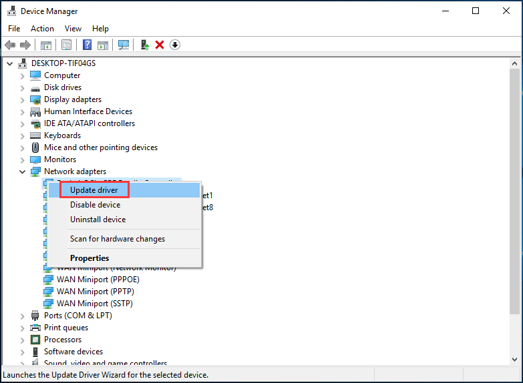Click the red X Uninstall device icon
This screenshot has width=523, height=383.
click(160, 45)
